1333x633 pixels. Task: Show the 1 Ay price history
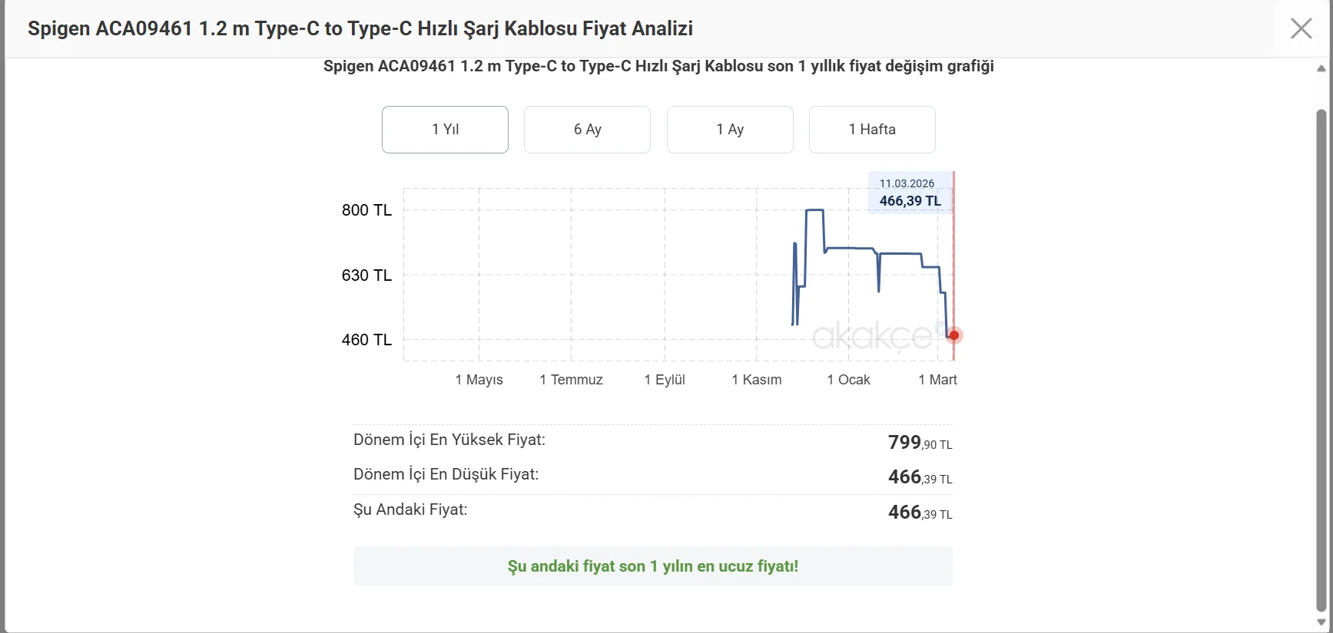pyautogui.click(x=730, y=130)
